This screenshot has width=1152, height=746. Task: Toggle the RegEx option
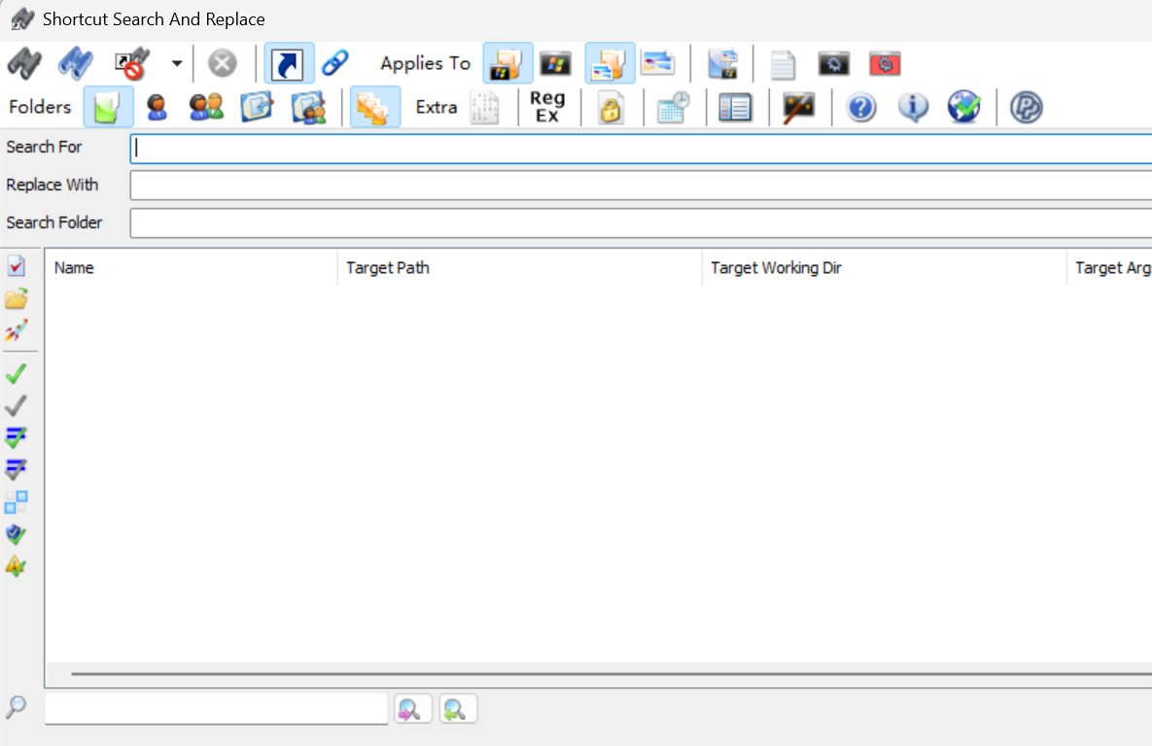tap(547, 107)
